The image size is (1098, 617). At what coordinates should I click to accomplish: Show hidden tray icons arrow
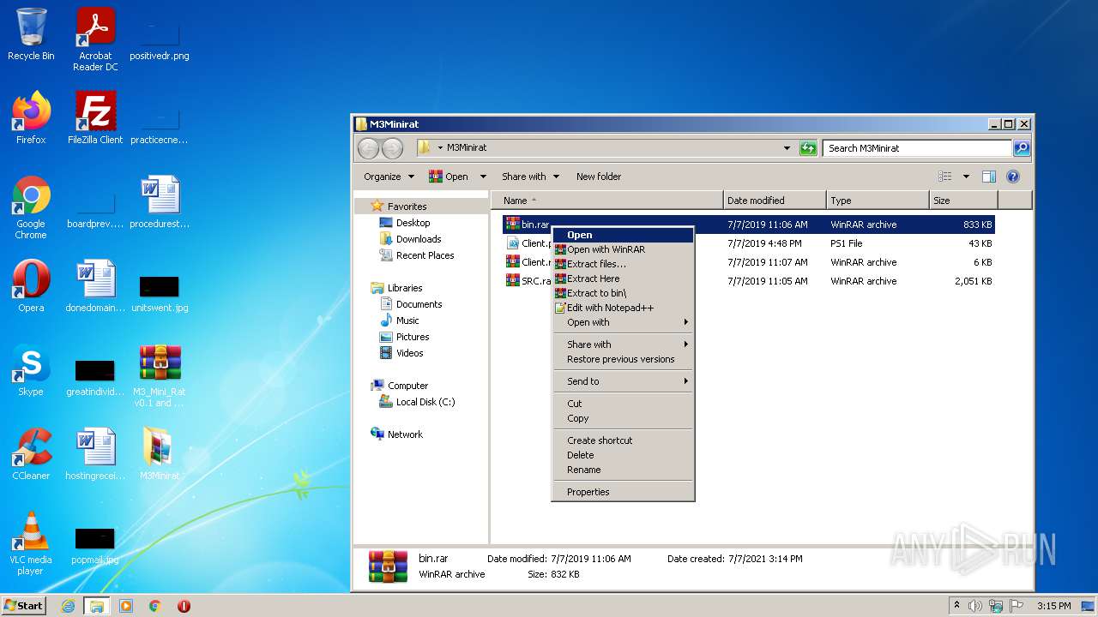pos(956,606)
